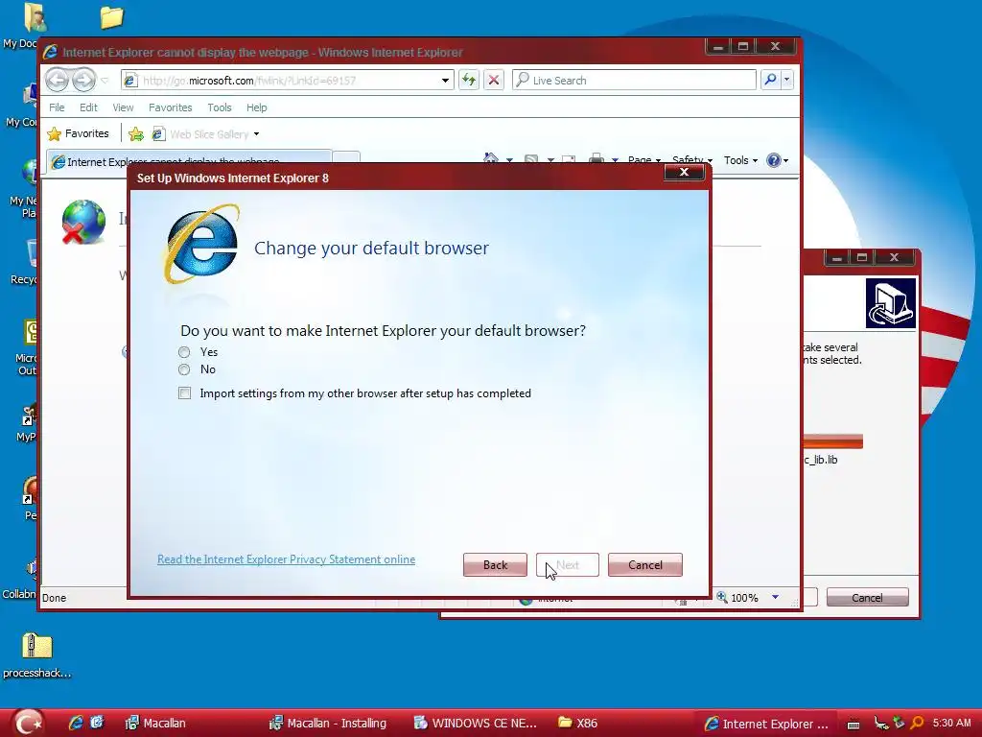Open the Edit menu
Image resolution: width=982 pixels, height=737 pixels.
point(88,107)
